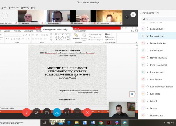This screenshot has height=126, width=176.
Task: Open Google Chrome from the taskbar
Action: click(x=101, y=123)
